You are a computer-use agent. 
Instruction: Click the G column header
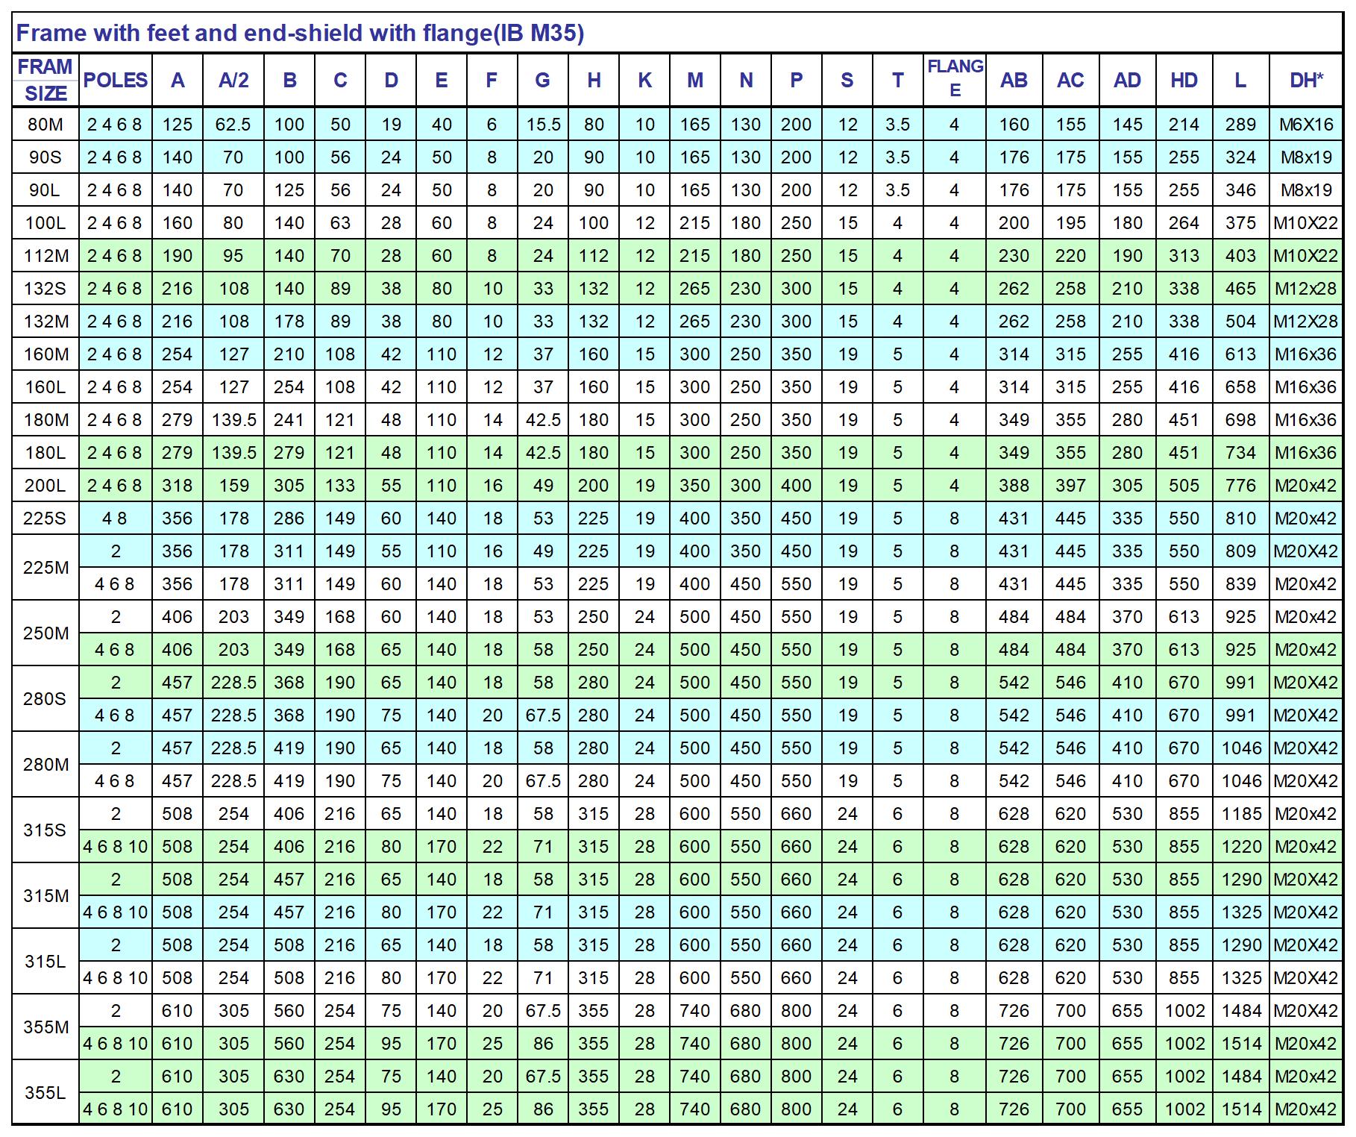(x=543, y=80)
